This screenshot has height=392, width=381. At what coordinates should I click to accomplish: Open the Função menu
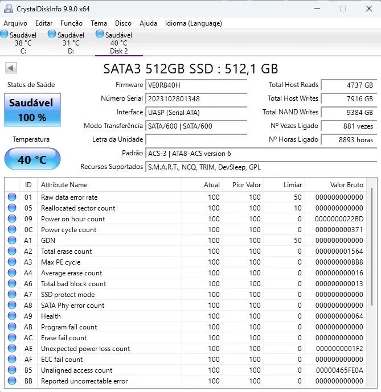coord(71,23)
